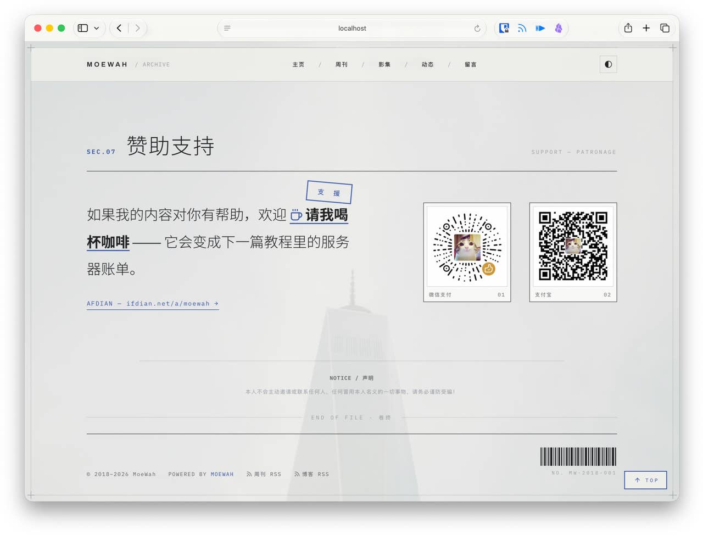Close the Safari window

tap(38, 28)
